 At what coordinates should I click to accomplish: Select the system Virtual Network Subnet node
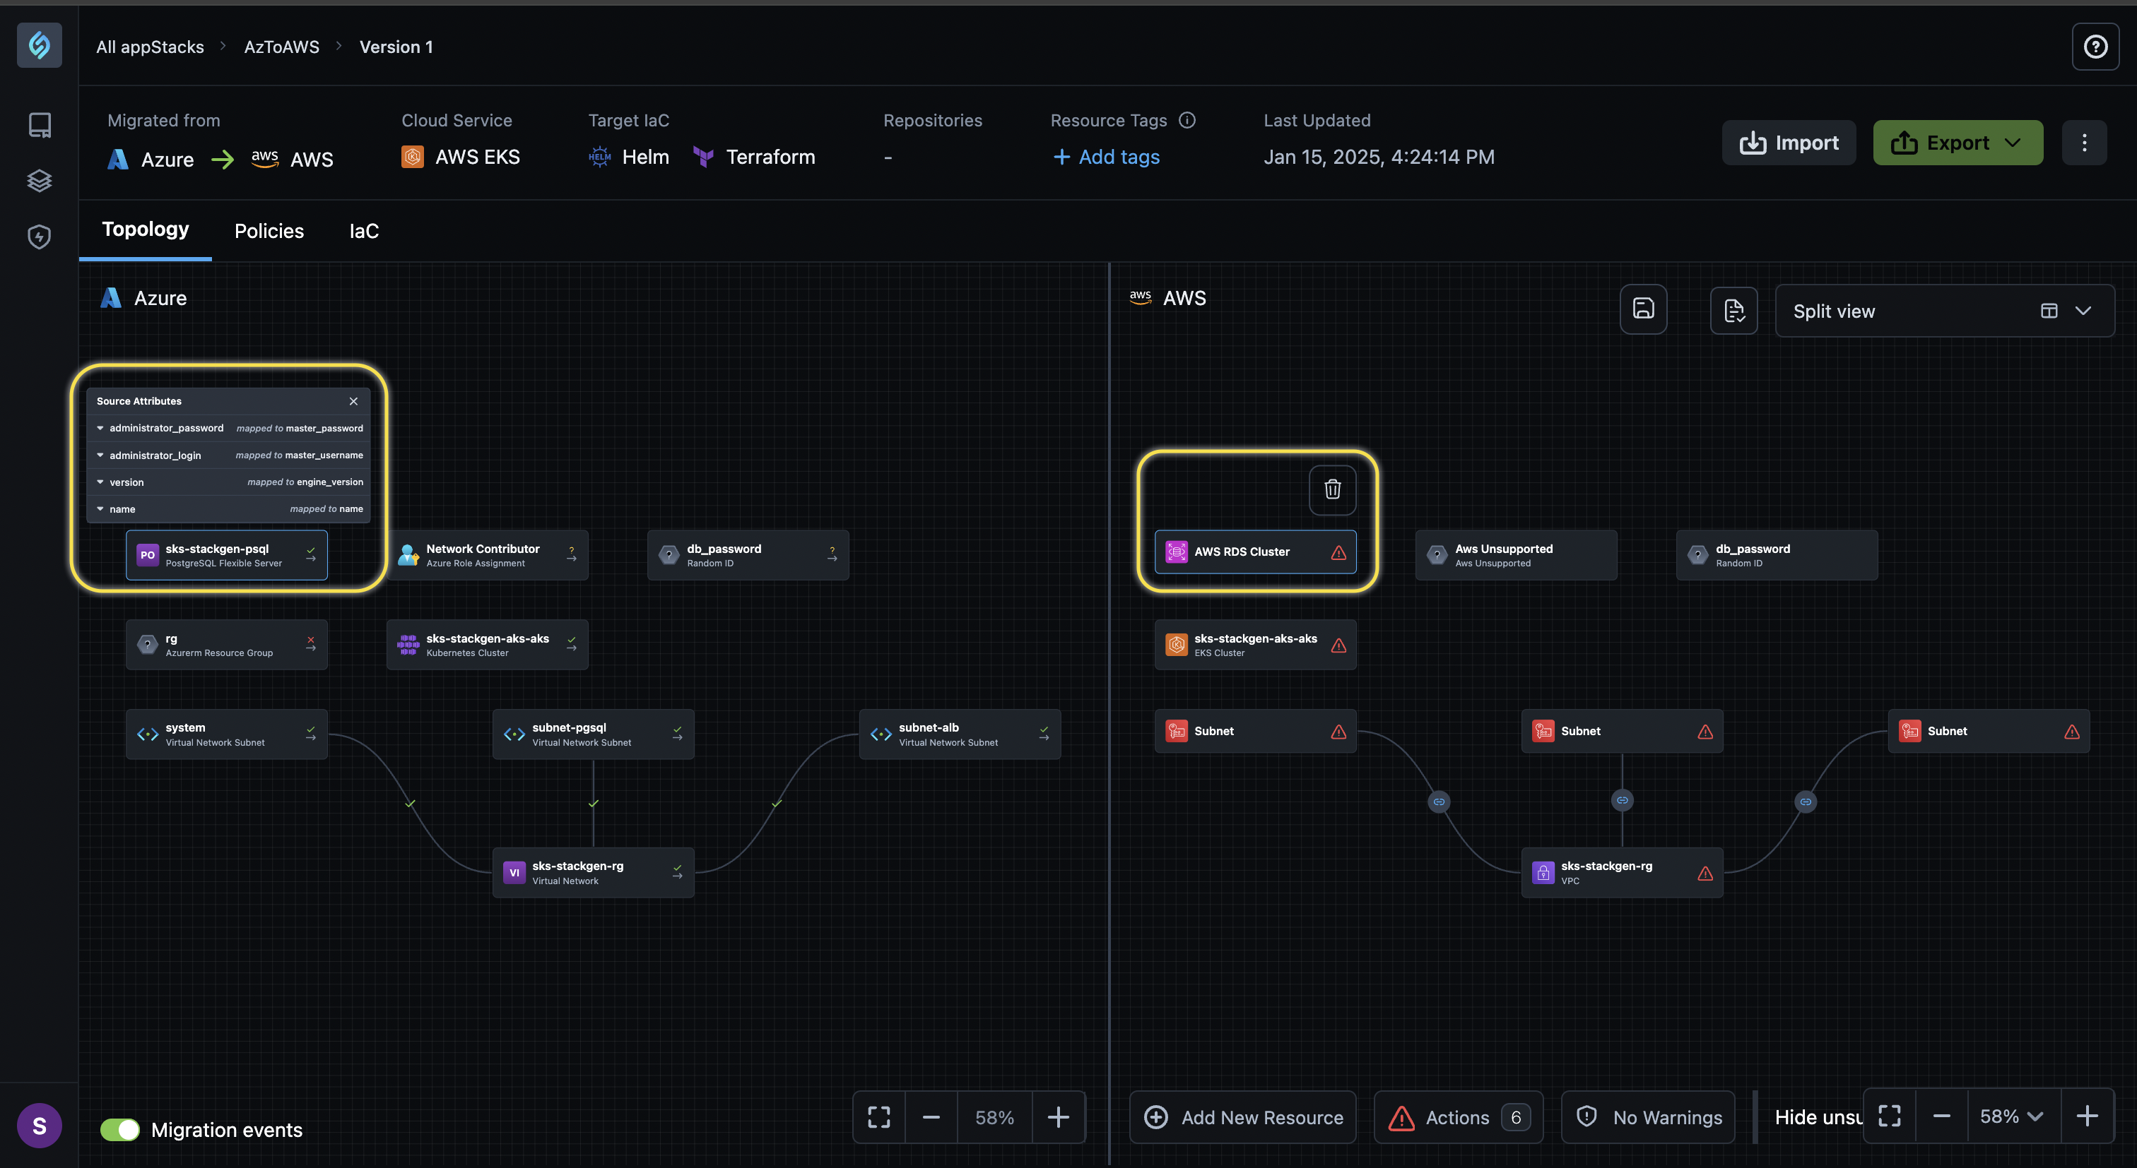click(x=226, y=734)
